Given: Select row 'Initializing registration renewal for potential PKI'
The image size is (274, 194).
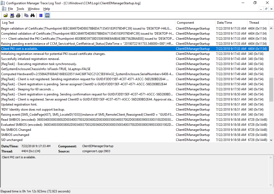Looking at the screenshot, I should click(135, 54).
